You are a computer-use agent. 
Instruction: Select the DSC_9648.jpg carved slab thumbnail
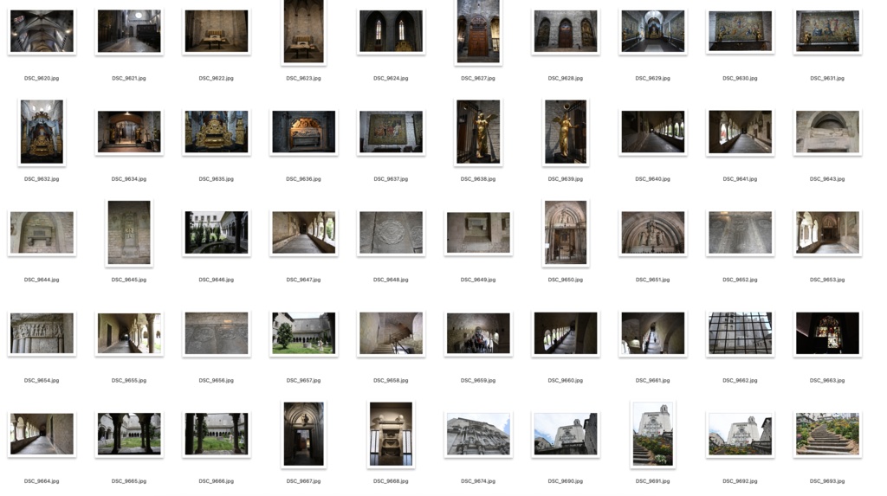point(391,233)
